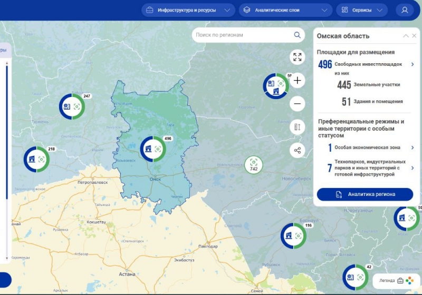
Task: Open the Инфраструктура и ресурсы dropdown
Action: (x=188, y=10)
